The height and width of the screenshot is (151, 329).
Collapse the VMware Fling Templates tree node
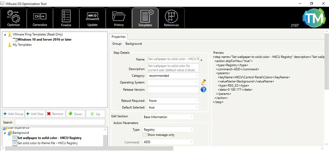(x=5, y=34)
